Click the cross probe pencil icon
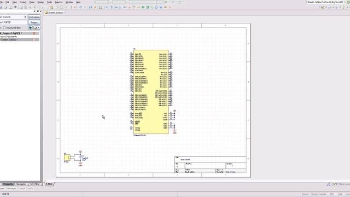Screen dimensions: 350x197 point(95,7)
